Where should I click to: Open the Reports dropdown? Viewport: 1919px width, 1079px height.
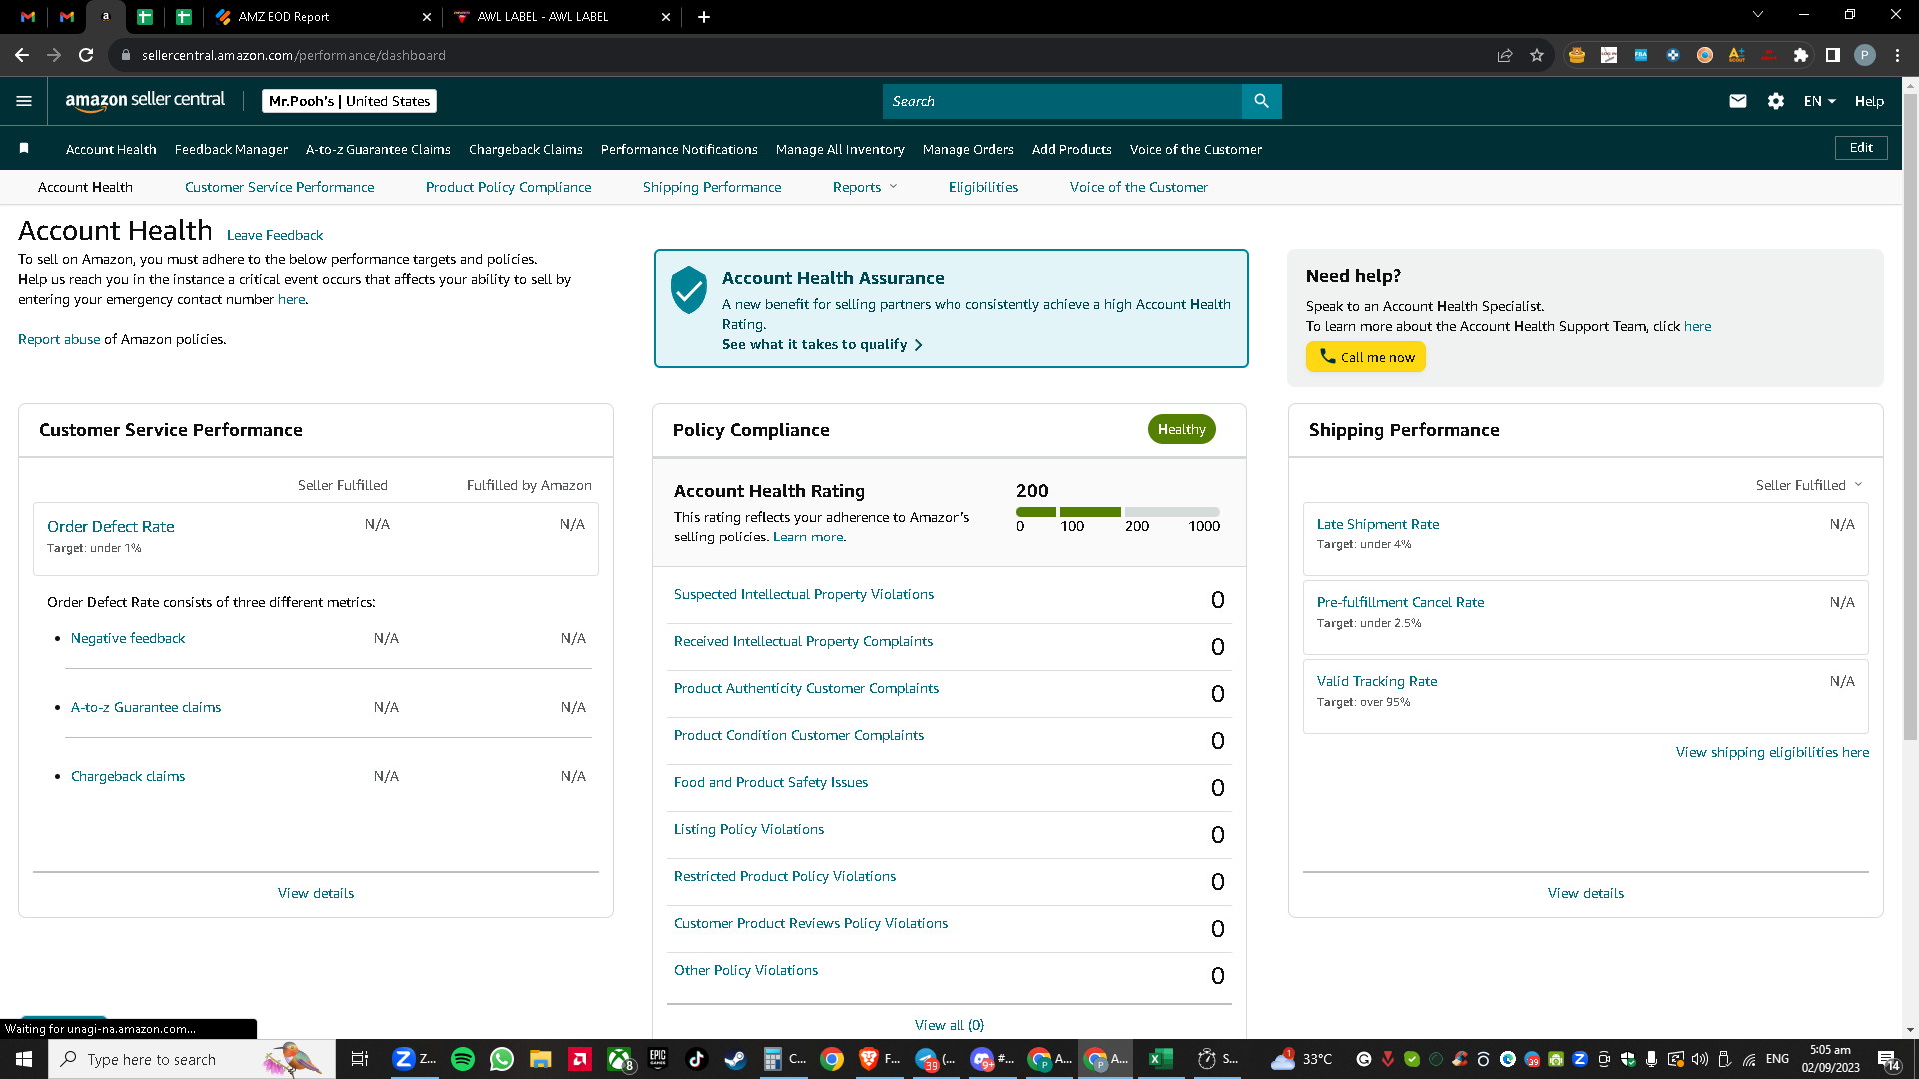tap(865, 187)
